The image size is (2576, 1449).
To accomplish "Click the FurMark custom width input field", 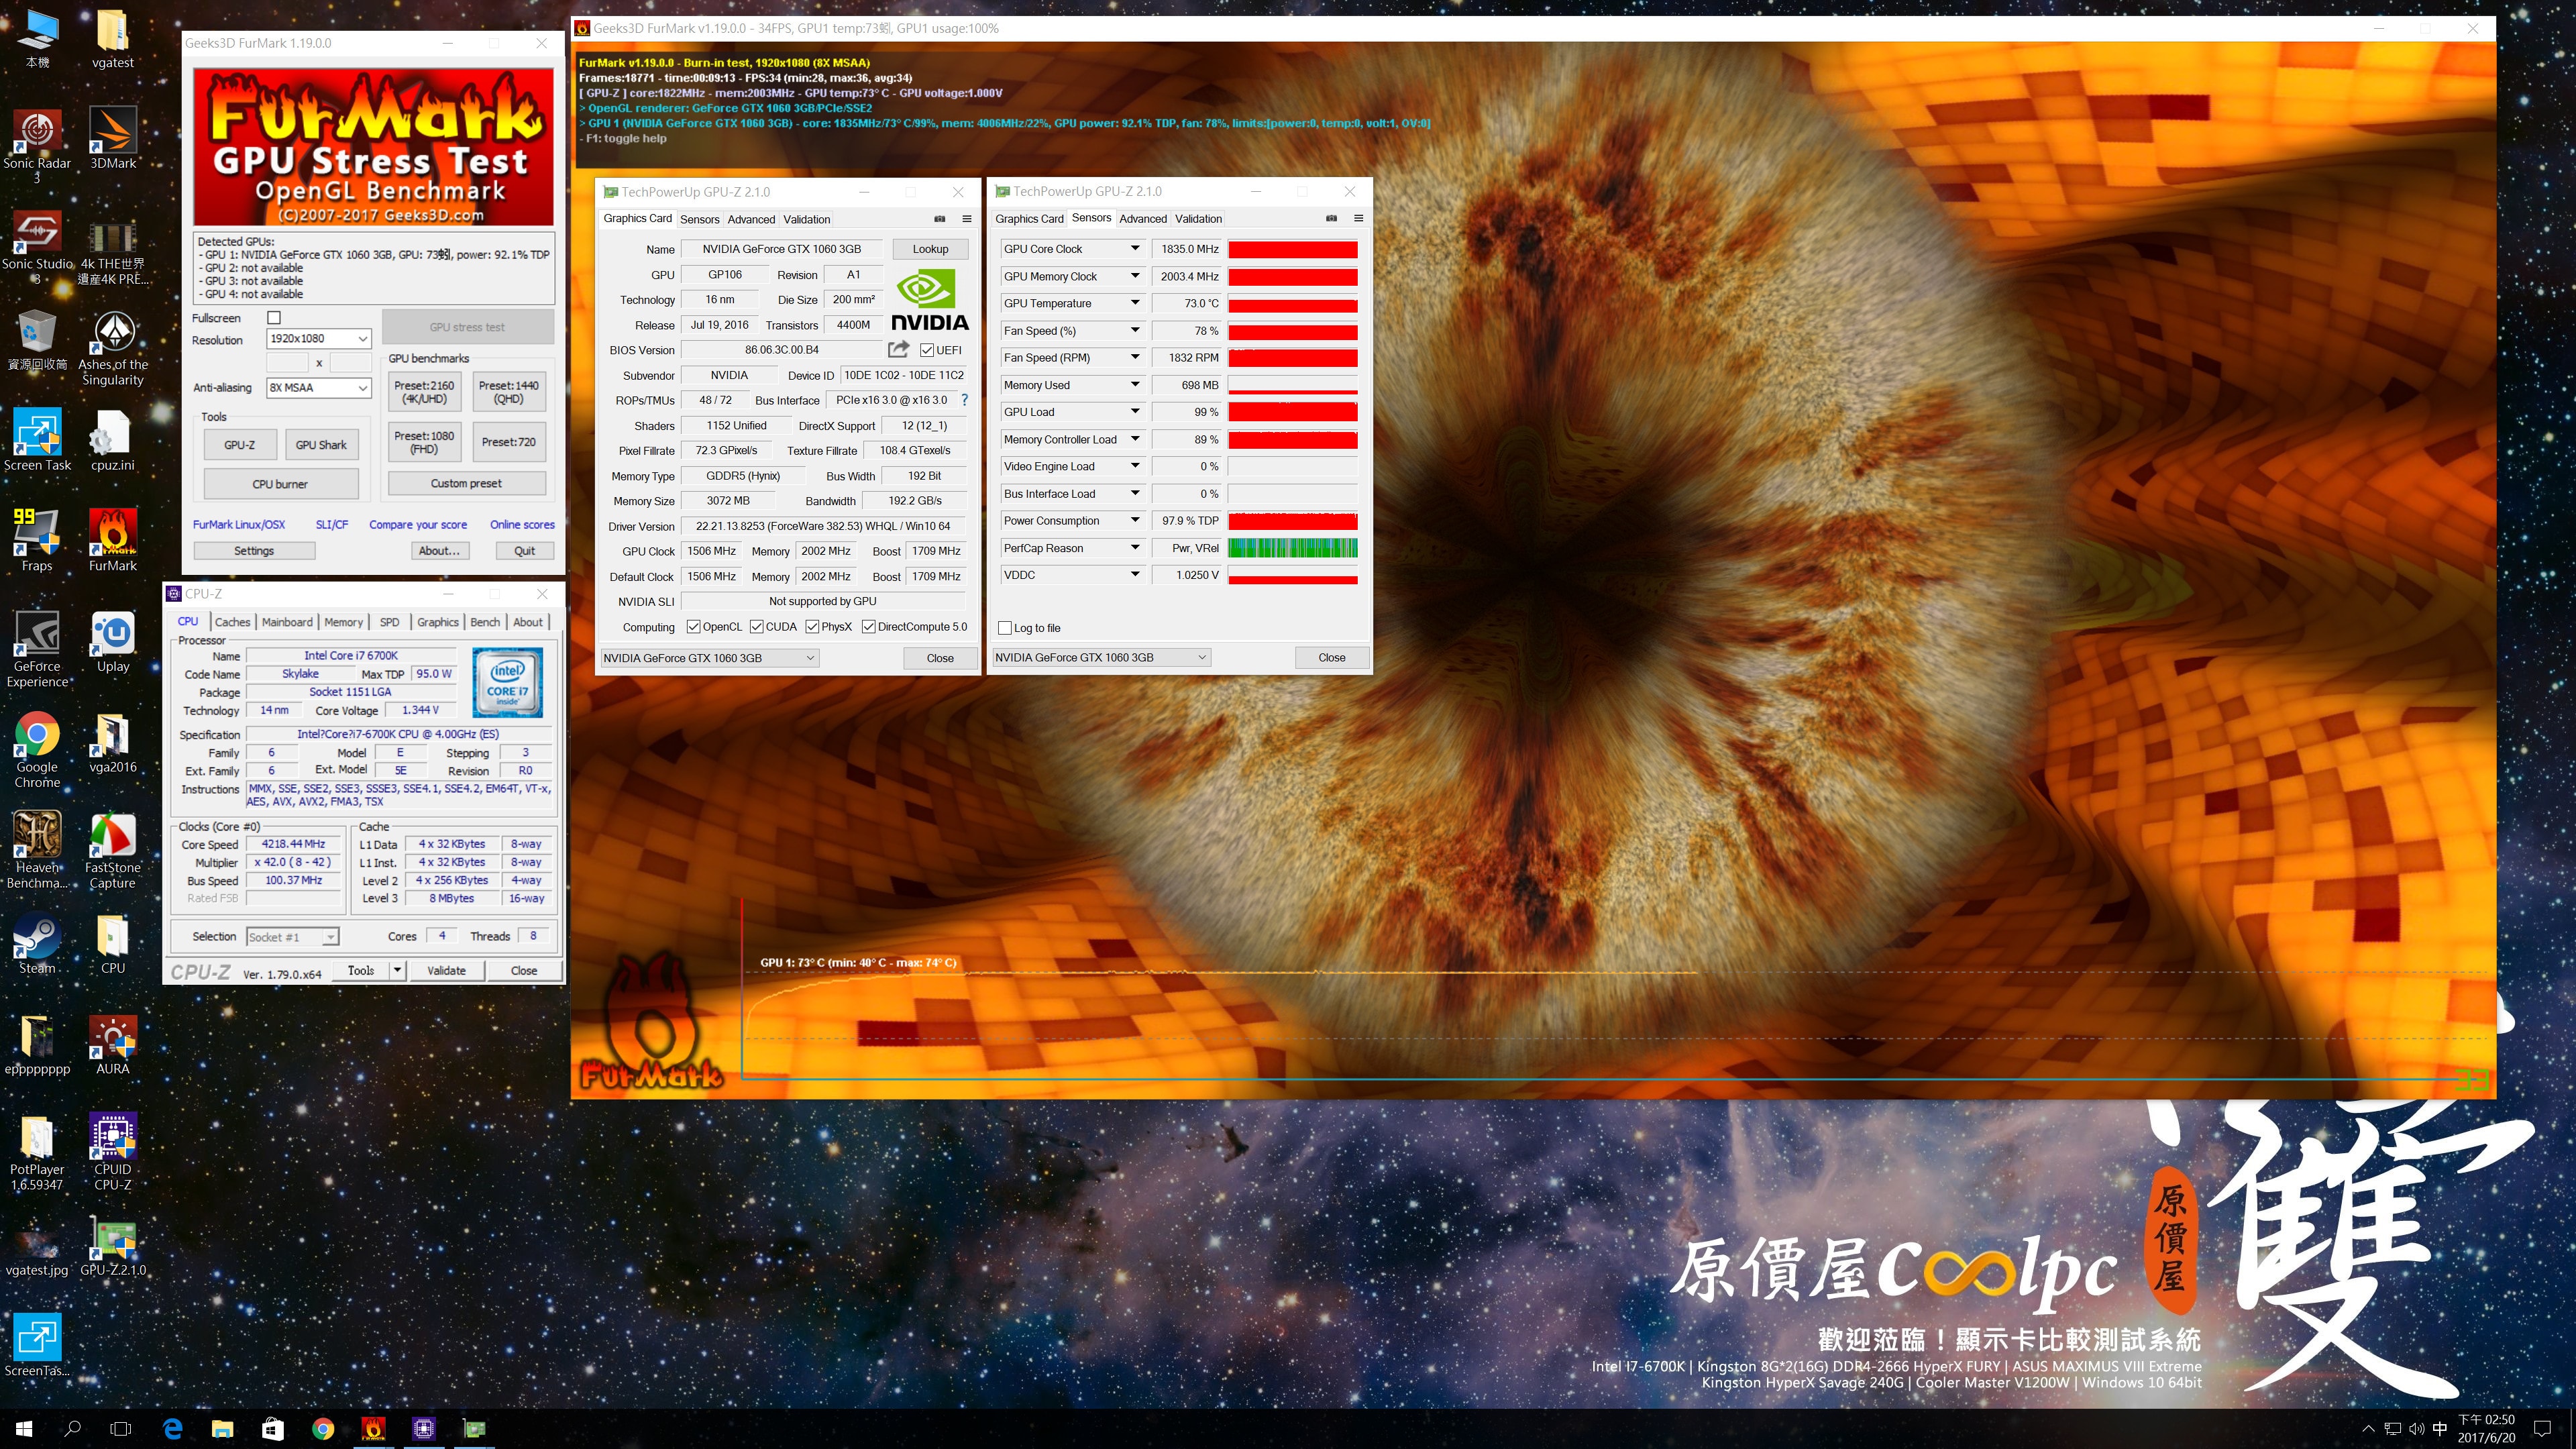I will (x=288, y=362).
